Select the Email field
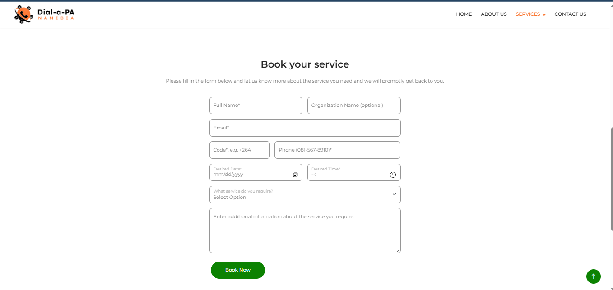Screen dimensions: 613x290 pos(305,128)
